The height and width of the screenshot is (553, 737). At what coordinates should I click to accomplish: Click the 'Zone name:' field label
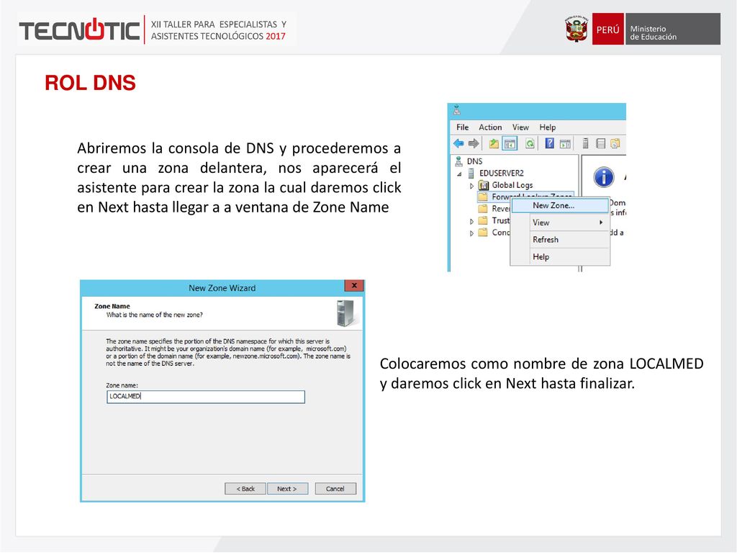[x=122, y=385]
